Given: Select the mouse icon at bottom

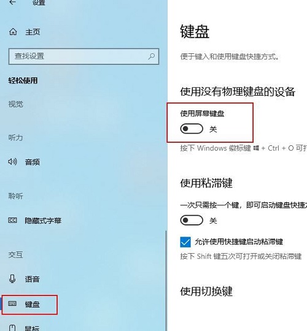Looking at the screenshot, I should [x=12, y=328].
